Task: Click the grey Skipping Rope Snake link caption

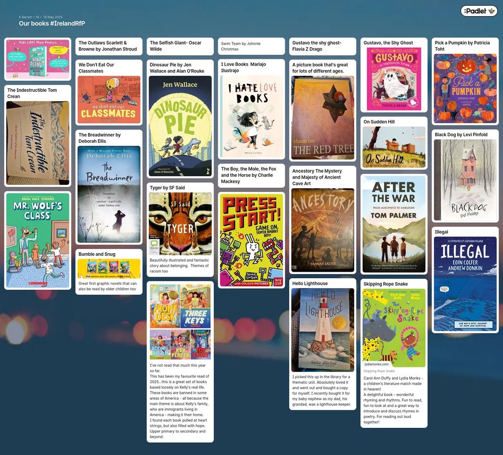Action: [x=379, y=371]
